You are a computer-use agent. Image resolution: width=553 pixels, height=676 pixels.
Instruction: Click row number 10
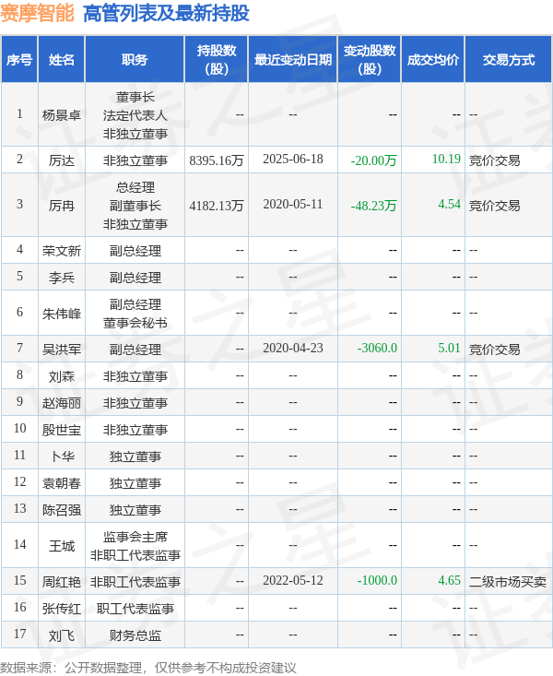(20, 428)
